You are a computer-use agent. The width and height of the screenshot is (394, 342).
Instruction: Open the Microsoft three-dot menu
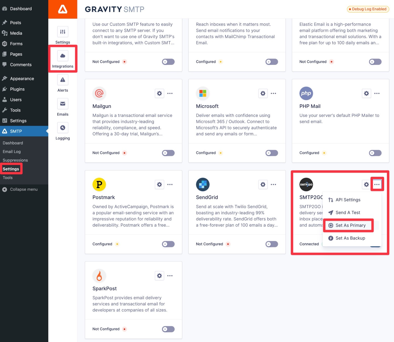273,93
